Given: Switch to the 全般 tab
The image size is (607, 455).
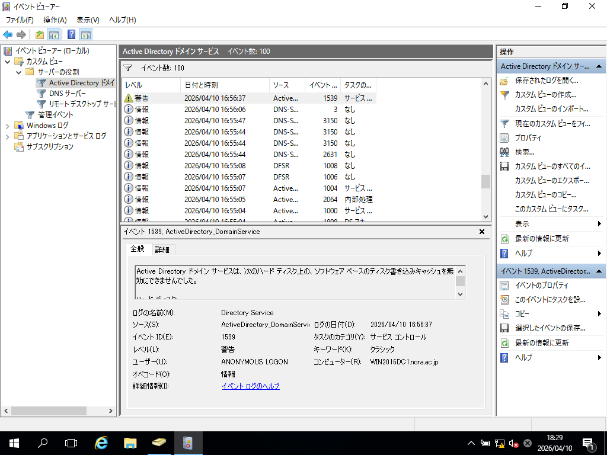Looking at the screenshot, I should click(138, 249).
